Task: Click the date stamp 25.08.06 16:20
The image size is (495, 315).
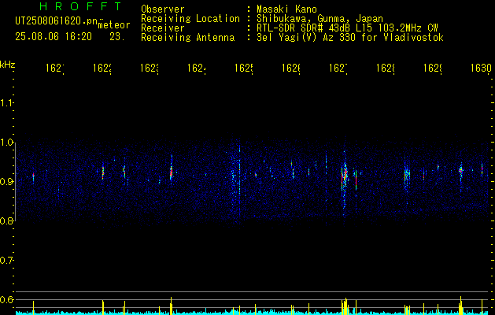Action: (54, 37)
